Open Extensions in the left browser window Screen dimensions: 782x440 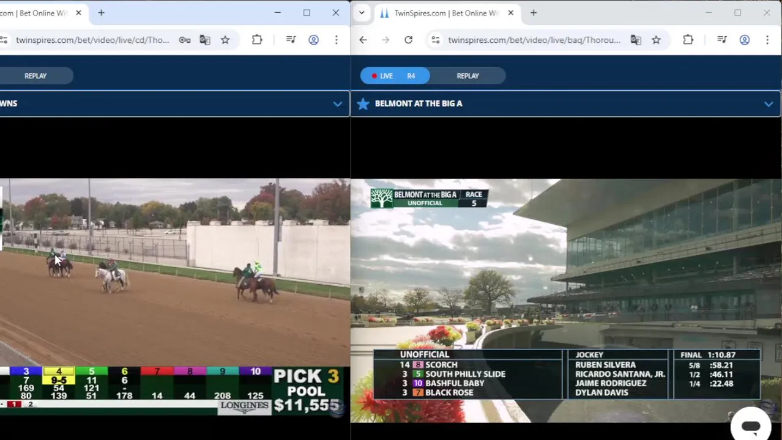pos(257,40)
